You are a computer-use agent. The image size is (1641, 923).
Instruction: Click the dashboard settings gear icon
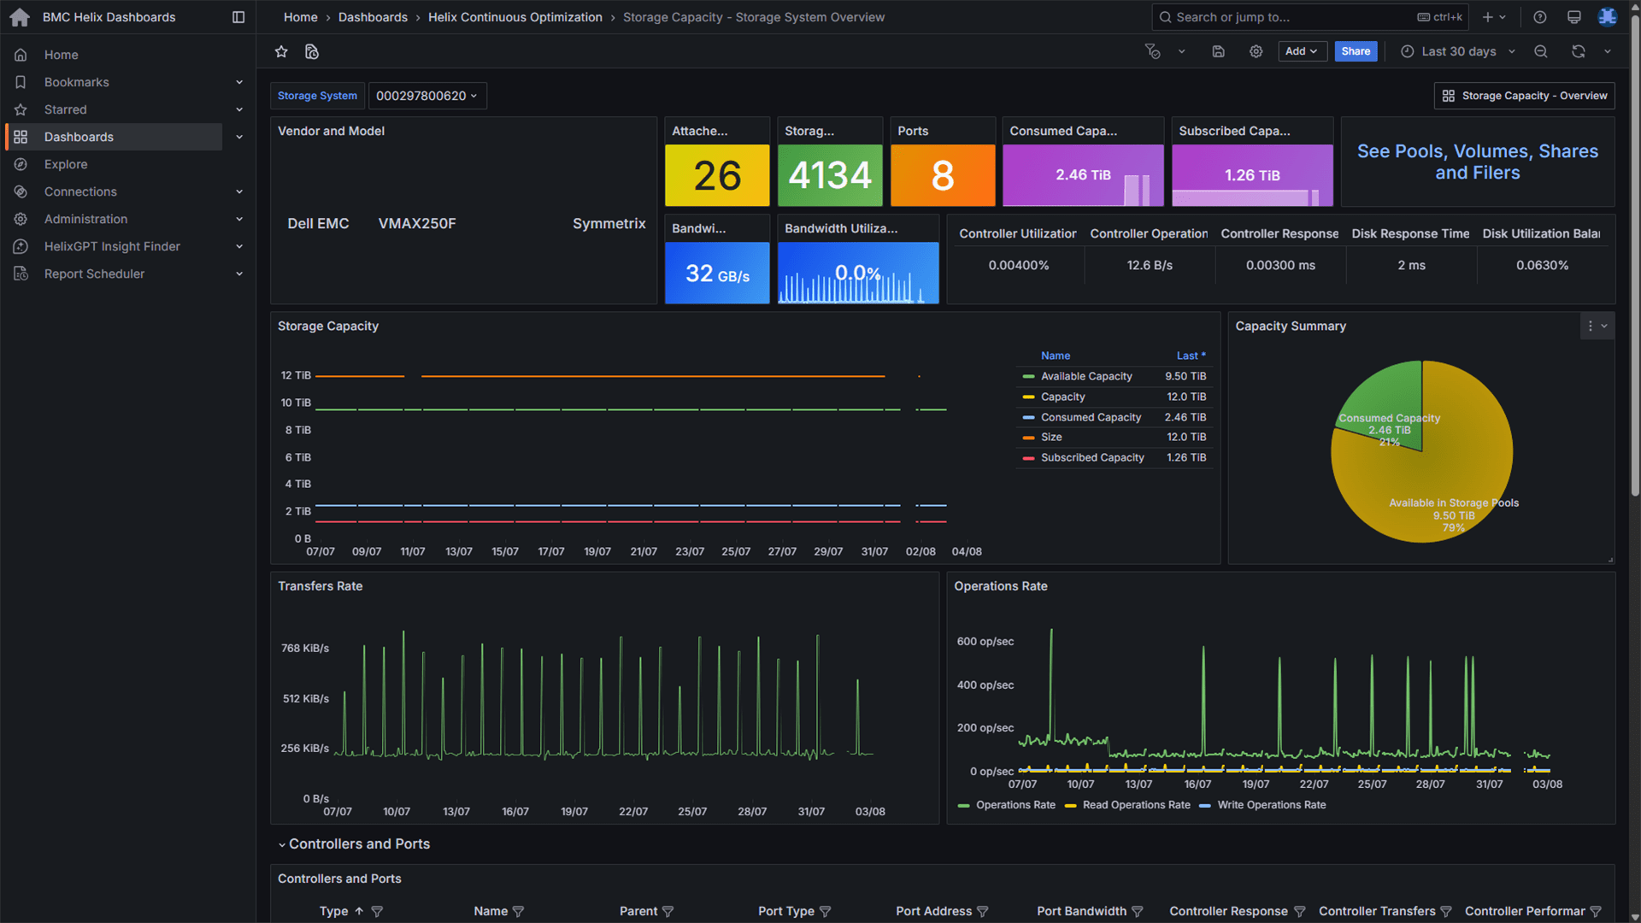tap(1256, 52)
